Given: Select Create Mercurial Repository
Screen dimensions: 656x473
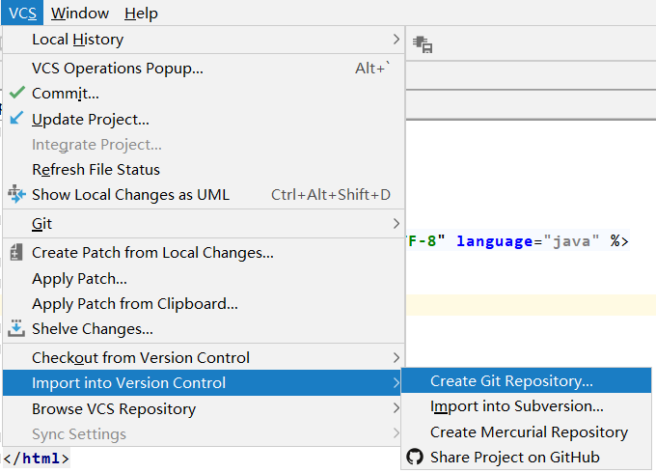Looking at the screenshot, I should tap(529, 431).
